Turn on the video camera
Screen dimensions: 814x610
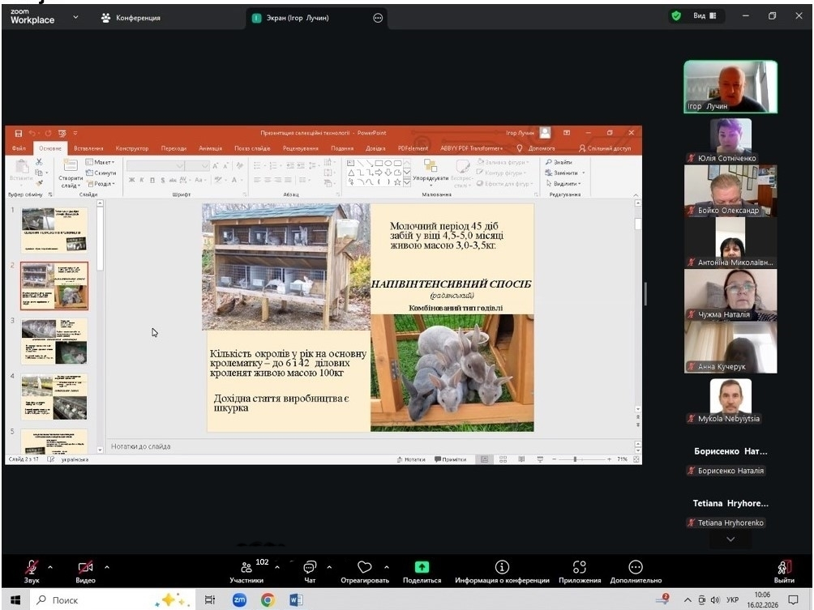pos(85,568)
